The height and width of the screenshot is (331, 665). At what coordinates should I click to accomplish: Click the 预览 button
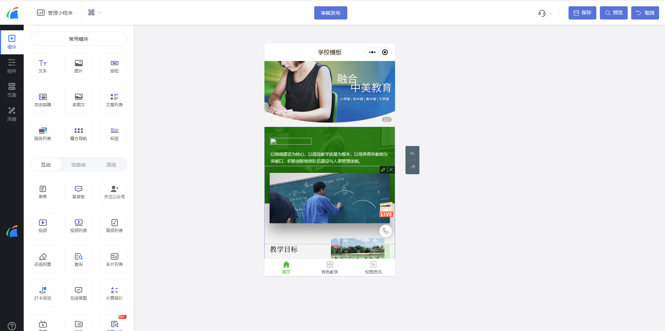pos(614,13)
